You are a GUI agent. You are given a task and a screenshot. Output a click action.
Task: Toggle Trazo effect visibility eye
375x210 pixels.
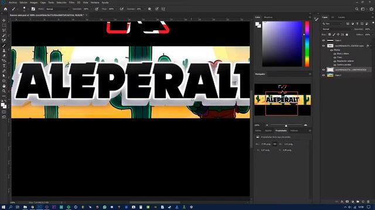coord(335,57)
